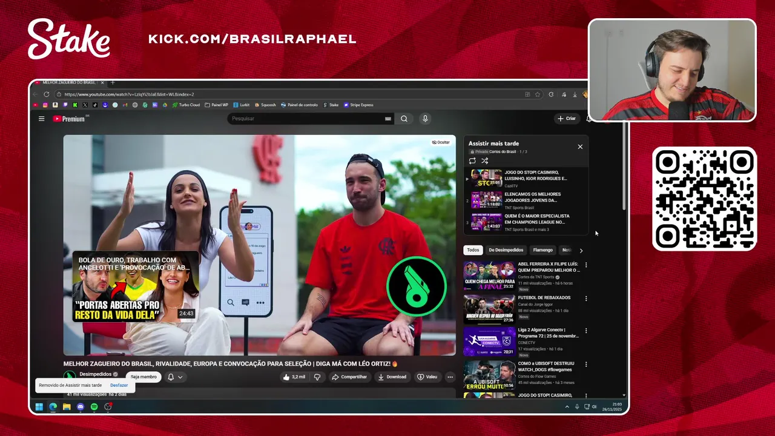Open more actions ellipsis under the video
Screen dimensions: 775x436
click(450, 377)
